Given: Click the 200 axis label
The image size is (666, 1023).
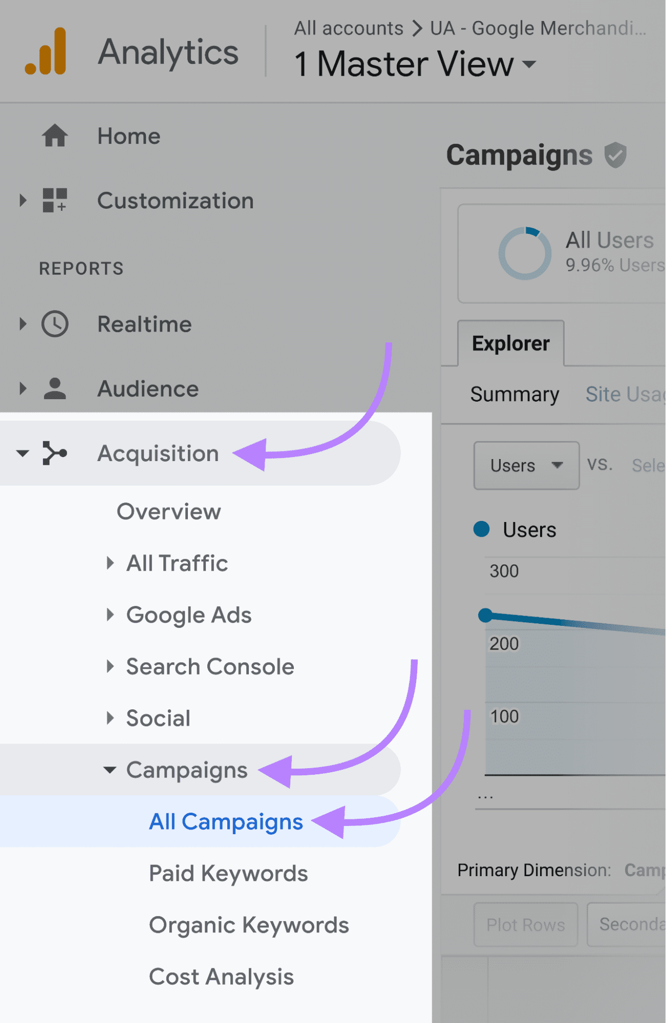Looking at the screenshot, I should (x=504, y=644).
